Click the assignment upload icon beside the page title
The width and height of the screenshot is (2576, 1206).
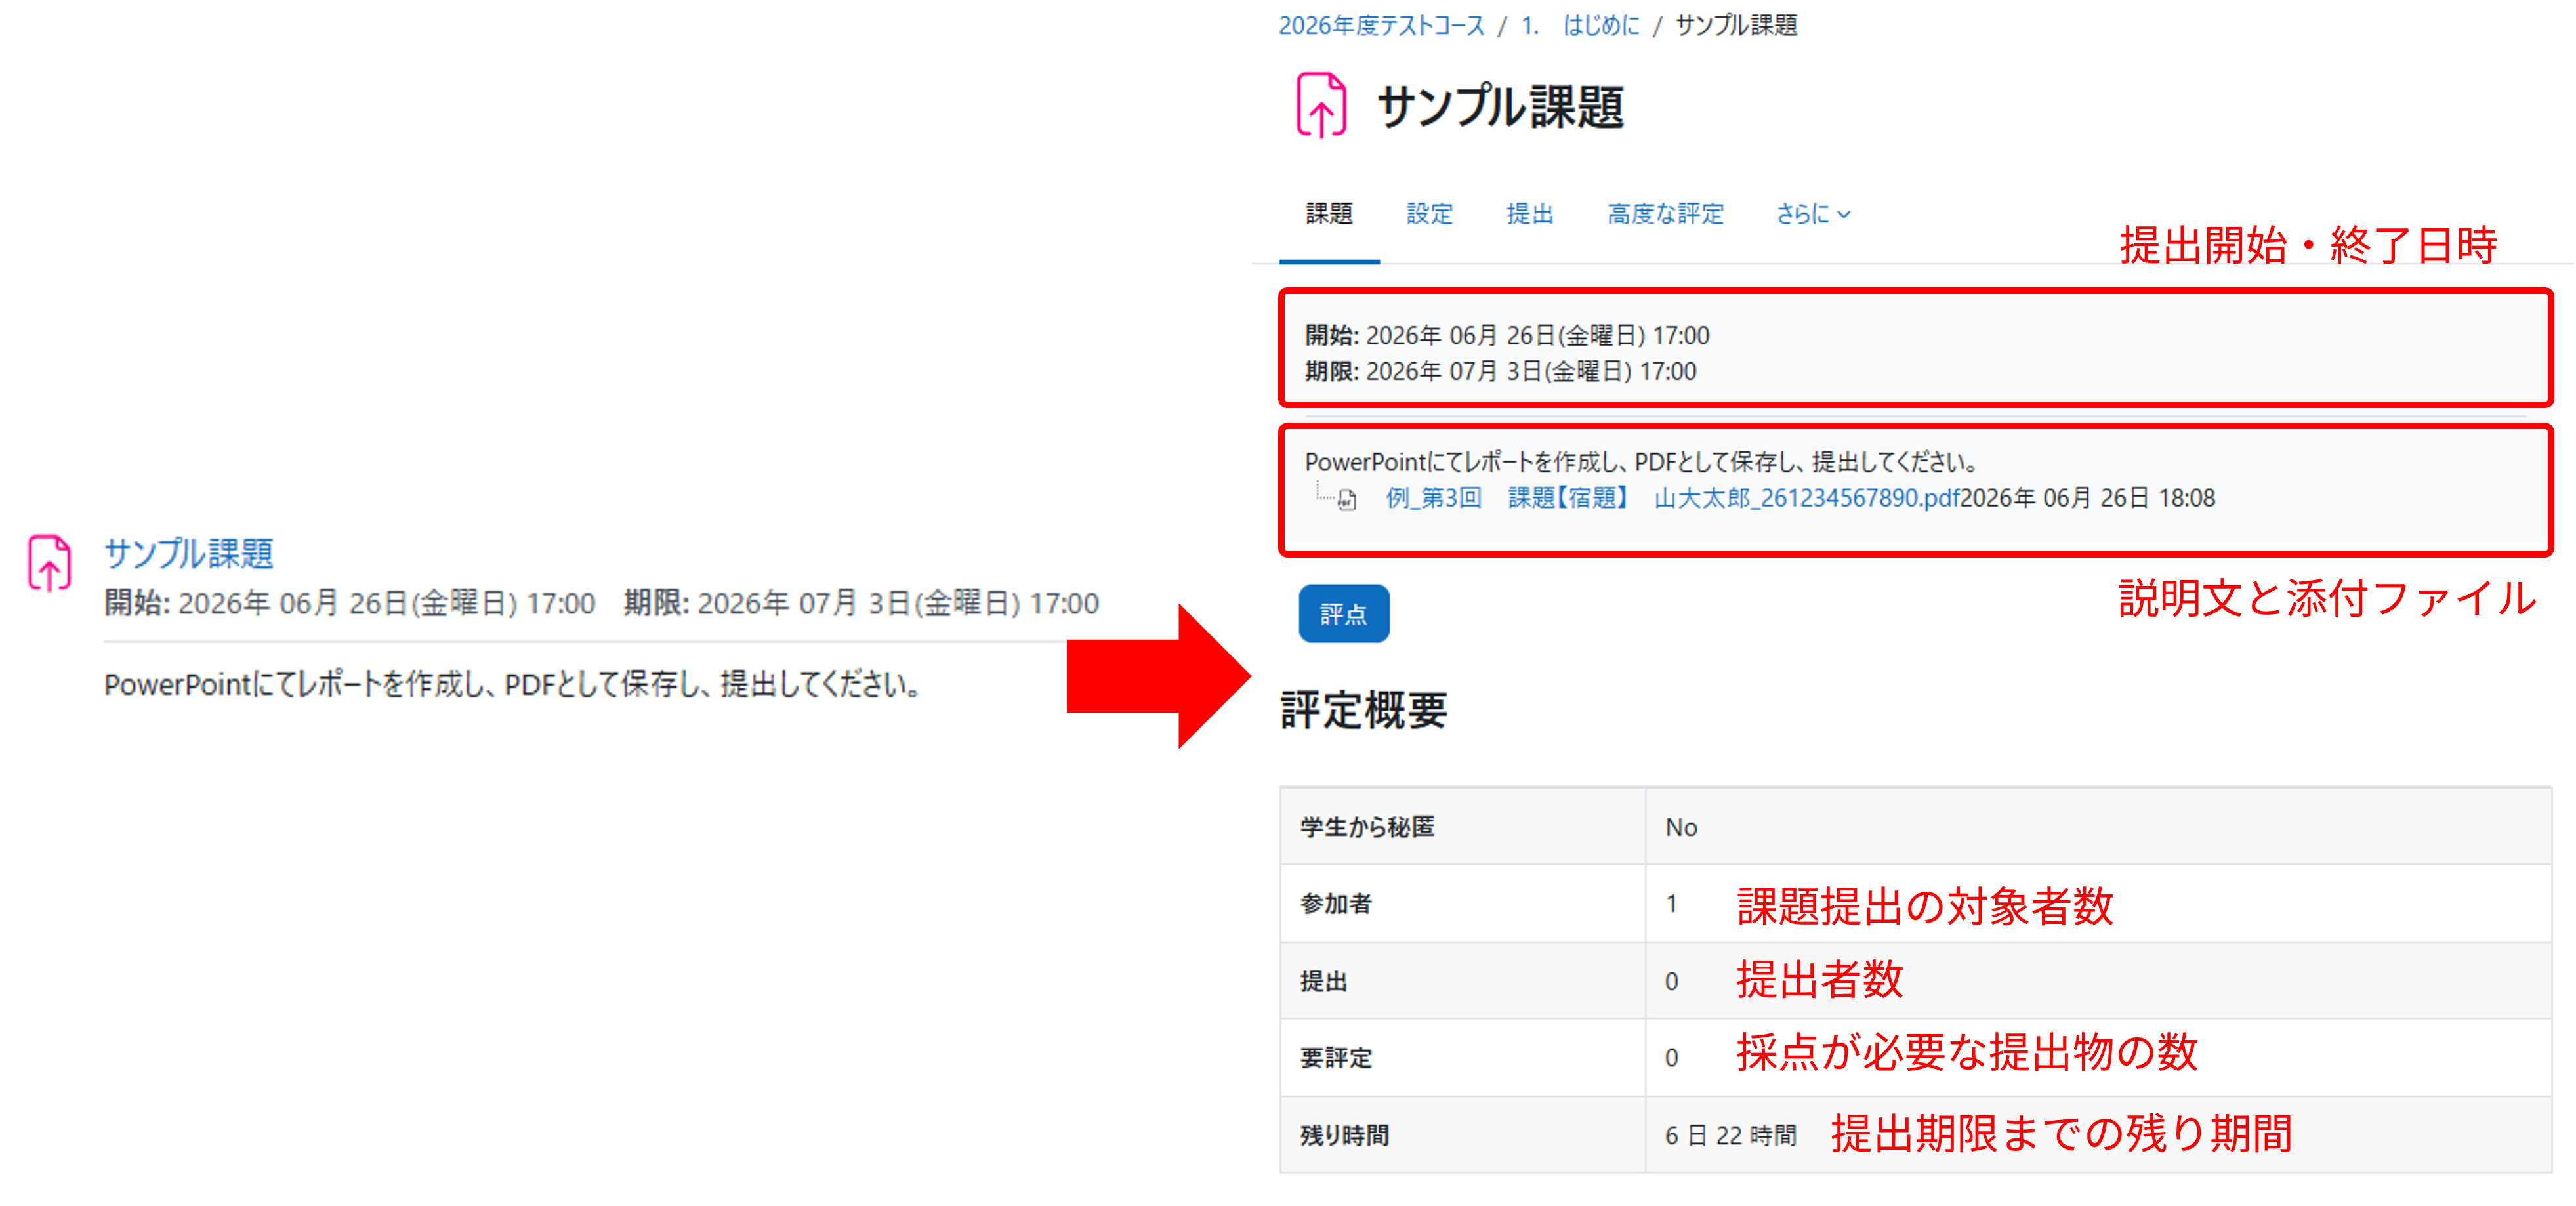(1321, 105)
